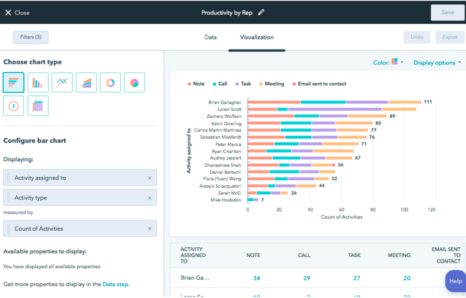Image resolution: width=466 pixels, height=298 pixels.
Task: Choose the vertical column chart type
Action: coord(38,83)
